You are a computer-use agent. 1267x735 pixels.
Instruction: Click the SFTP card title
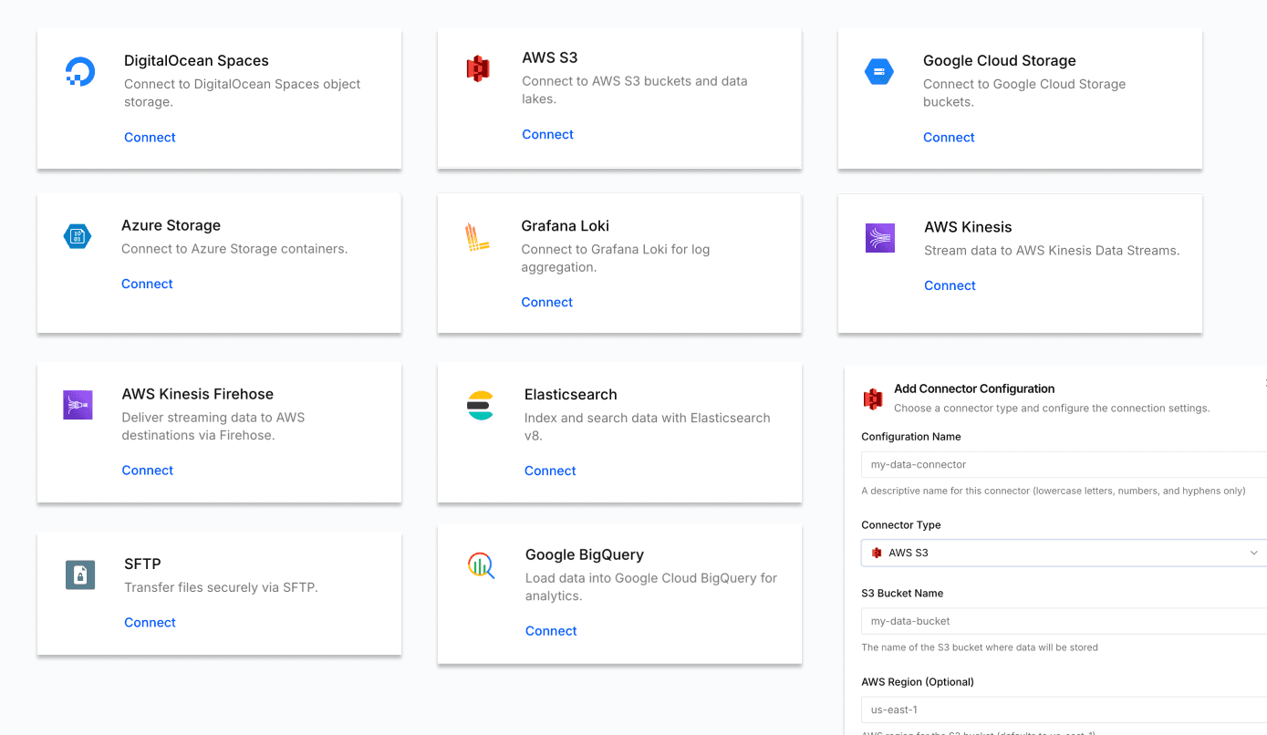[142, 564]
